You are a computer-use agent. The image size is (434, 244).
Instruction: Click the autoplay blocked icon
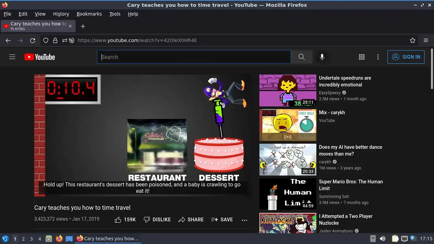tap(72, 40)
